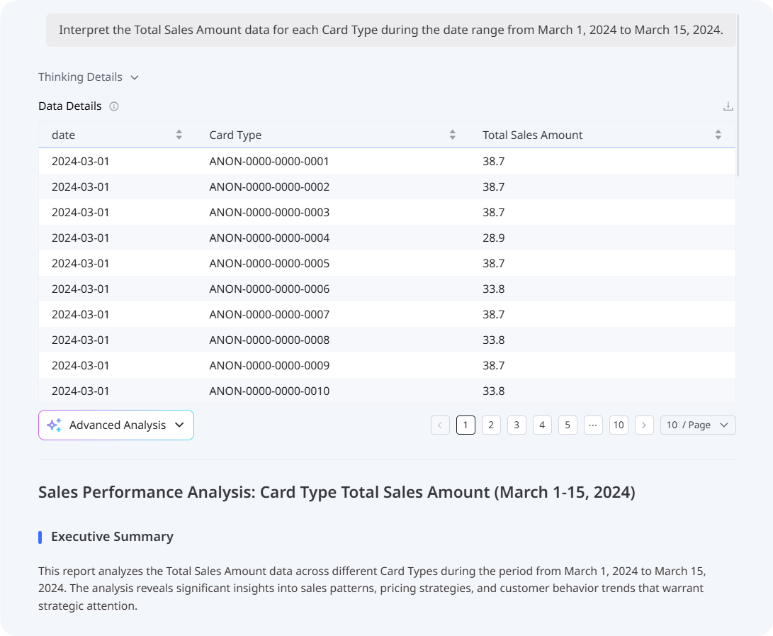Open the Advanced Analysis dropdown
773x636 pixels.
[x=179, y=425]
